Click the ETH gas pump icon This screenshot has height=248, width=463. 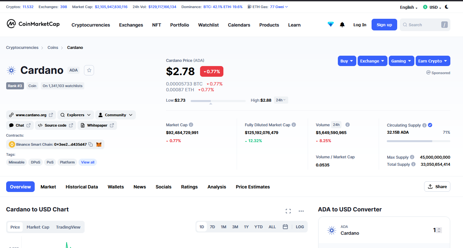tap(249, 7)
